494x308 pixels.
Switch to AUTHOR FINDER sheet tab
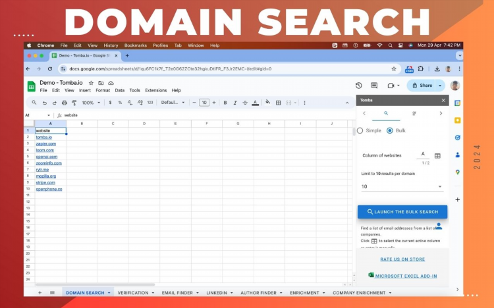(x=258, y=293)
